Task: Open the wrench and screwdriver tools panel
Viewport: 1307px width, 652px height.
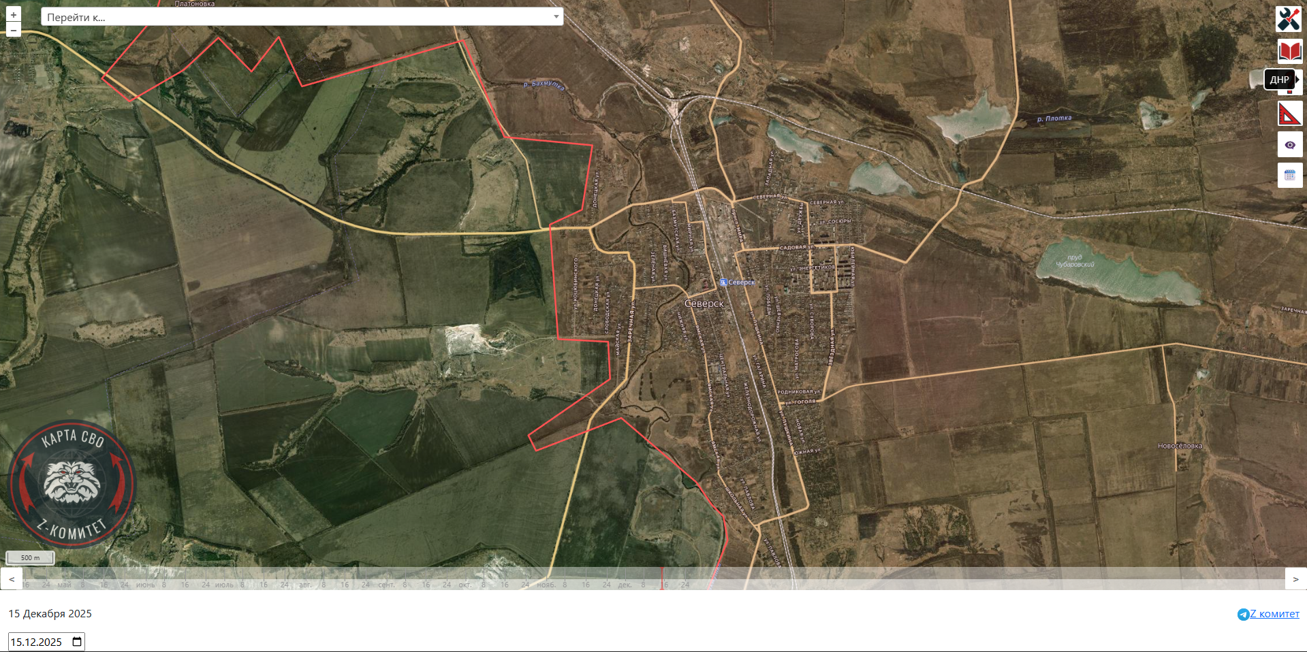Action: [1289, 19]
